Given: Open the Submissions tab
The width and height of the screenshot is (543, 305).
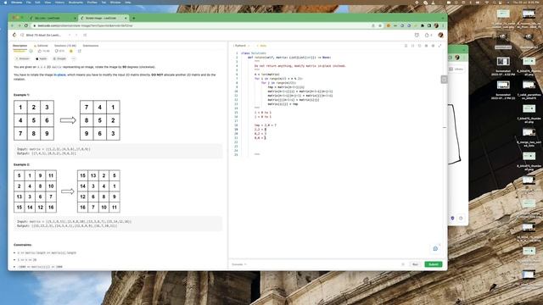Looking at the screenshot, I should click(91, 46).
